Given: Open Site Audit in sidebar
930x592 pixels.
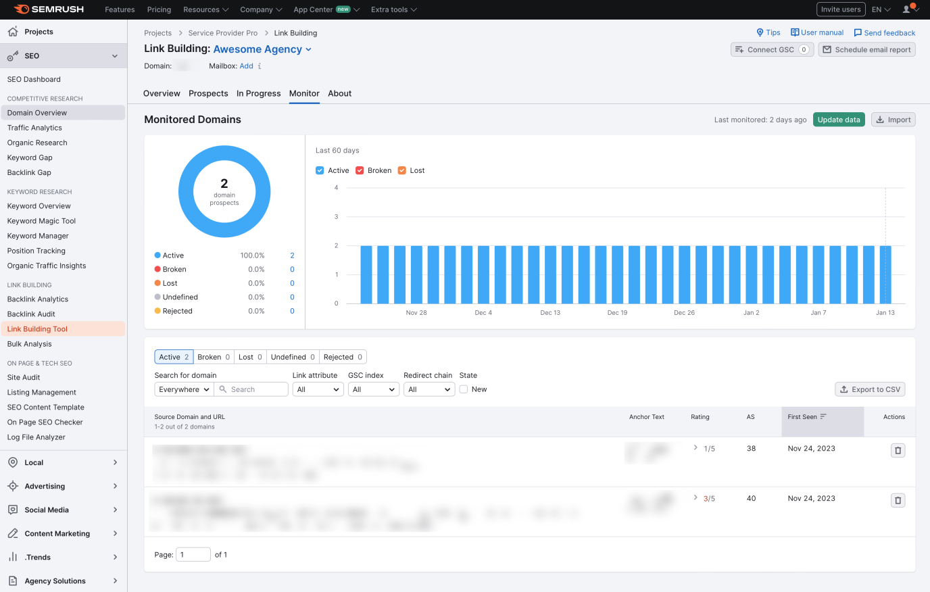Looking at the screenshot, I should (x=24, y=378).
